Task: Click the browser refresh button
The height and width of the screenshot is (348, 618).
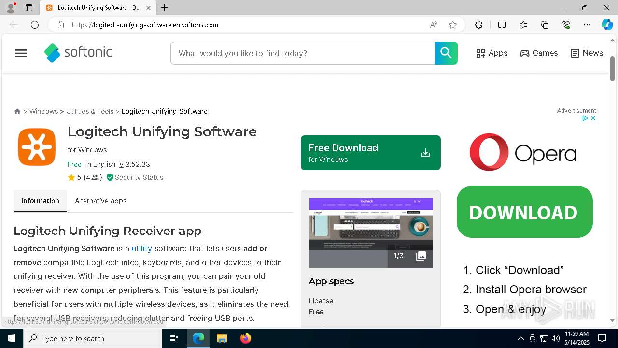Action: [35, 25]
